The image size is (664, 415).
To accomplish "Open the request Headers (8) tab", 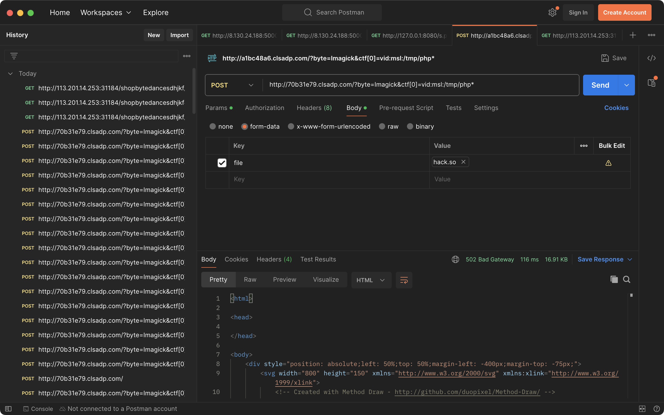I will 314,108.
